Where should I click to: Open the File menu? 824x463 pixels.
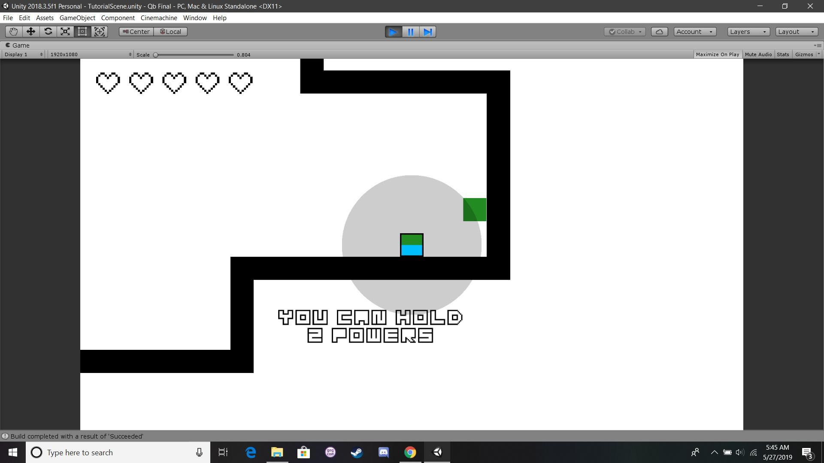(8, 18)
